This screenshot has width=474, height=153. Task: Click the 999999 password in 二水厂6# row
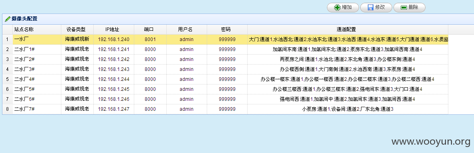coord(227,99)
